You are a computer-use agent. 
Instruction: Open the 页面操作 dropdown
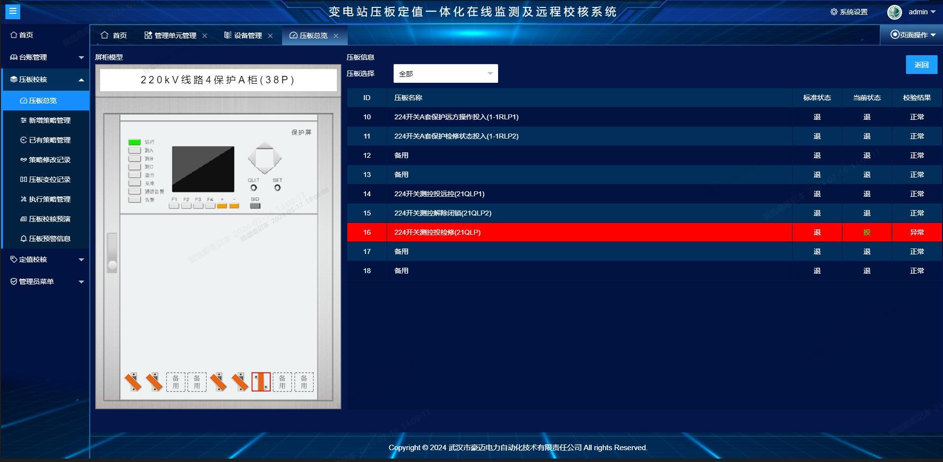[x=912, y=35]
